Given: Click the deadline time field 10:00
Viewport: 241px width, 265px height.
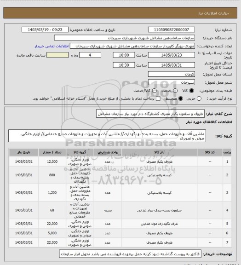Looking at the screenshot, I should 124,55.
